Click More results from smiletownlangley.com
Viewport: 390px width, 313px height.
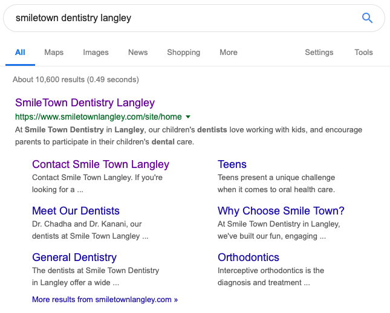pos(105,300)
